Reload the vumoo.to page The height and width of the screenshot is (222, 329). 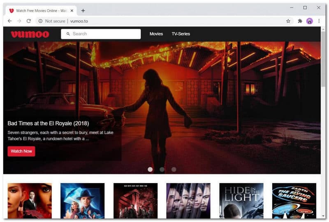tap(29, 21)
